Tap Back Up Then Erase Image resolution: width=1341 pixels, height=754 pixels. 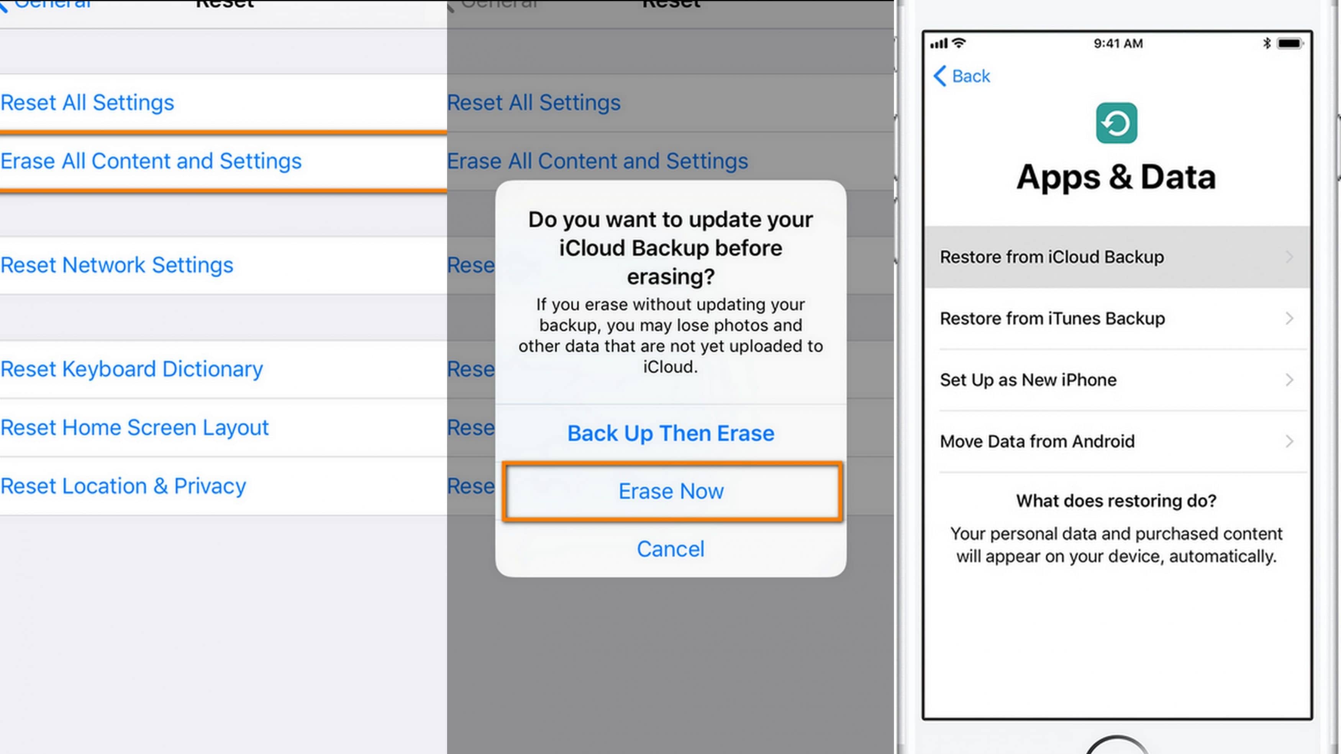pos(671,433)
